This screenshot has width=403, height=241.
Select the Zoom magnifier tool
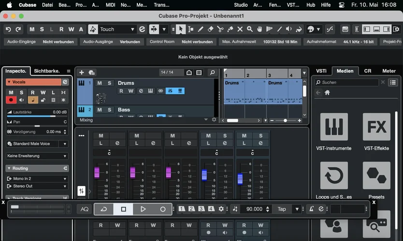tap(250, 29)
